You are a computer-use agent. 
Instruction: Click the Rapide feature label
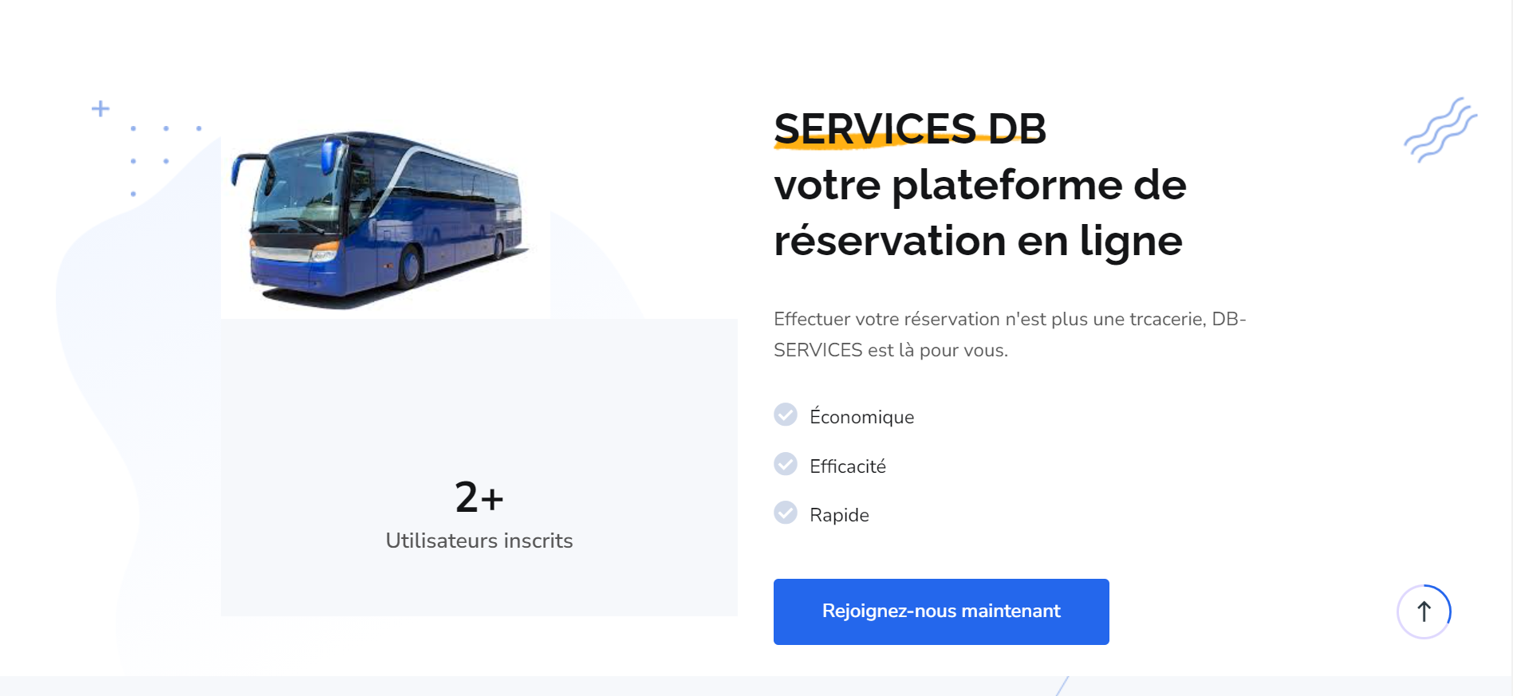[x=839, y=515]
